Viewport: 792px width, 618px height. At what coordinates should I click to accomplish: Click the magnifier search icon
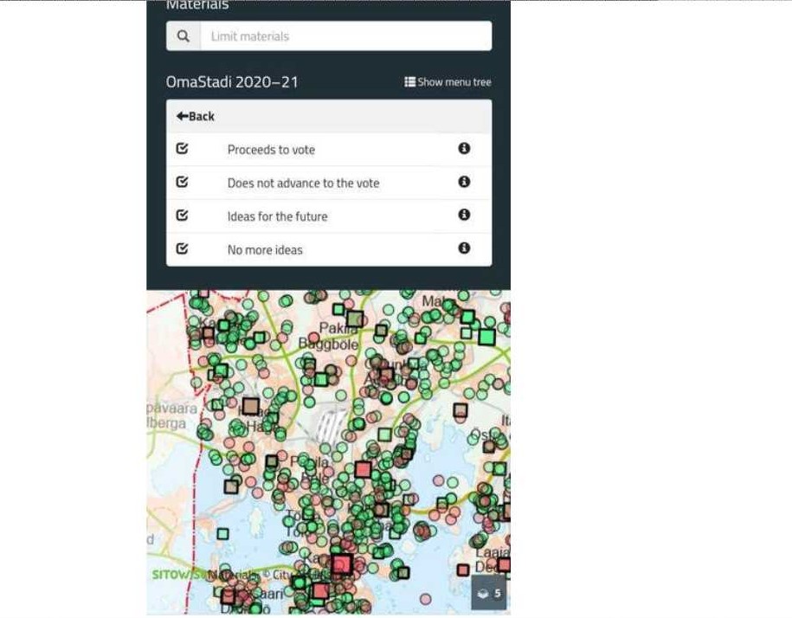coord(184,36)
